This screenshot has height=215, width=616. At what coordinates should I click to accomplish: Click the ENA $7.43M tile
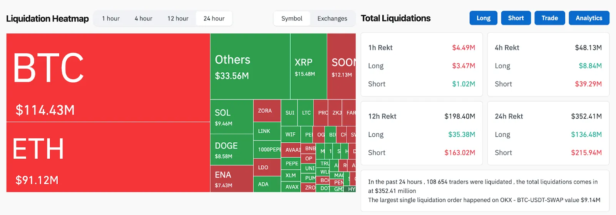(231, 179)
